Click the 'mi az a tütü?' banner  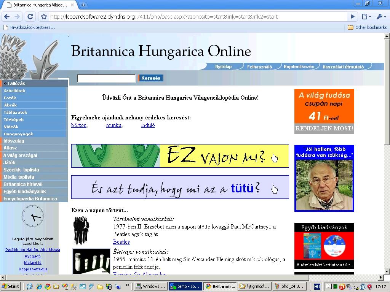point(180,187)
